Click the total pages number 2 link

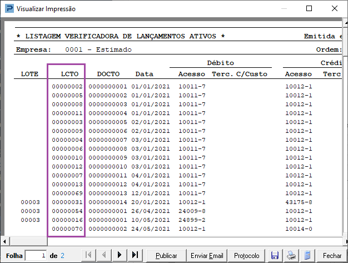(x=62, y=255)
